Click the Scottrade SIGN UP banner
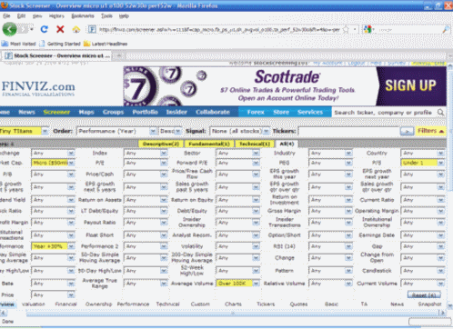This screenshot has height=329, width=453. coord(411,86)
